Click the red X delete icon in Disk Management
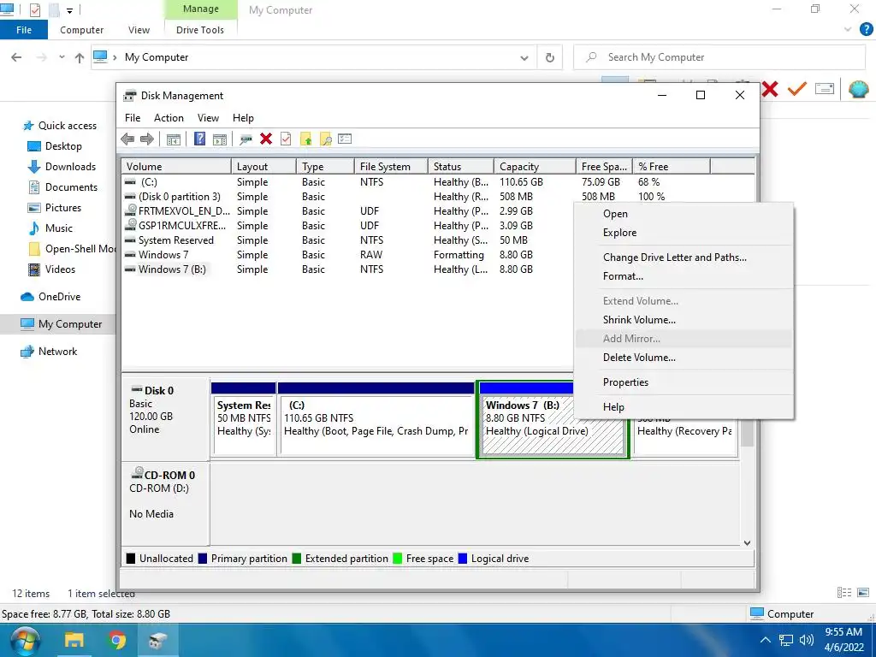Screen dimensions: 876x657 266,139
